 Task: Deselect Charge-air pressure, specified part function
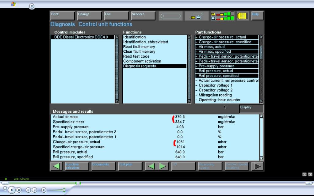[x=227, y=42]
